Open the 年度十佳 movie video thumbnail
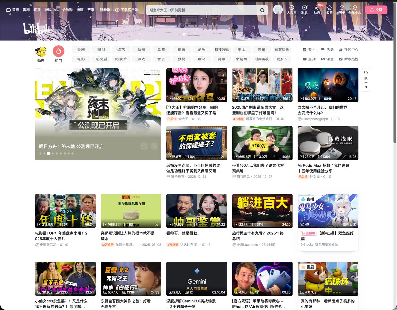 (x=65, y=211)
